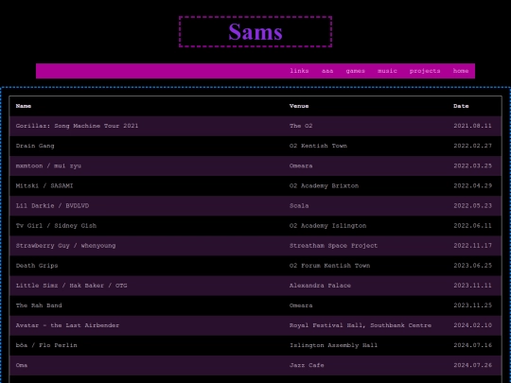Click O2 Academy Islington venue
Screen dimensions: 511x383
327,226
